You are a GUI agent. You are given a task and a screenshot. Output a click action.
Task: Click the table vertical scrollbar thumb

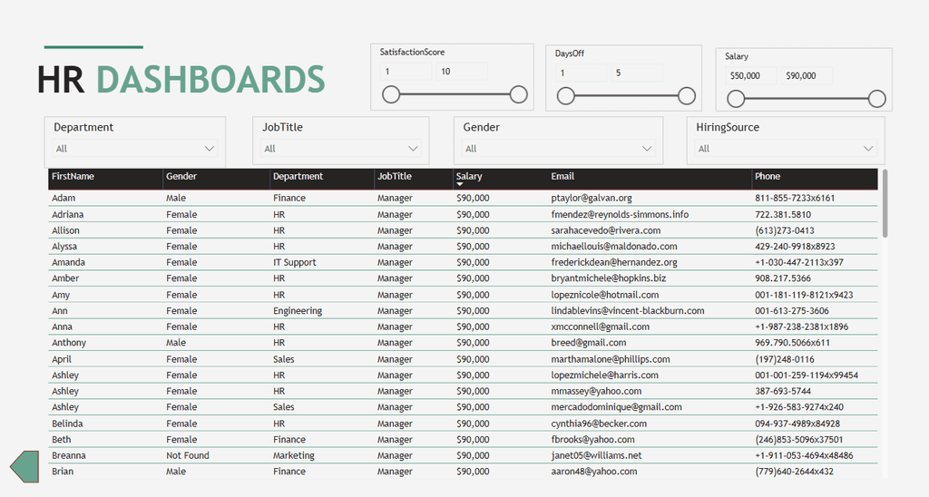[x=885, y=203]
